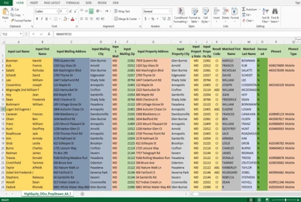Image resolution: width=301 pixels, height=202 pixels.
Task: Toggle Bold formatting
Action: tap(37, 19)
